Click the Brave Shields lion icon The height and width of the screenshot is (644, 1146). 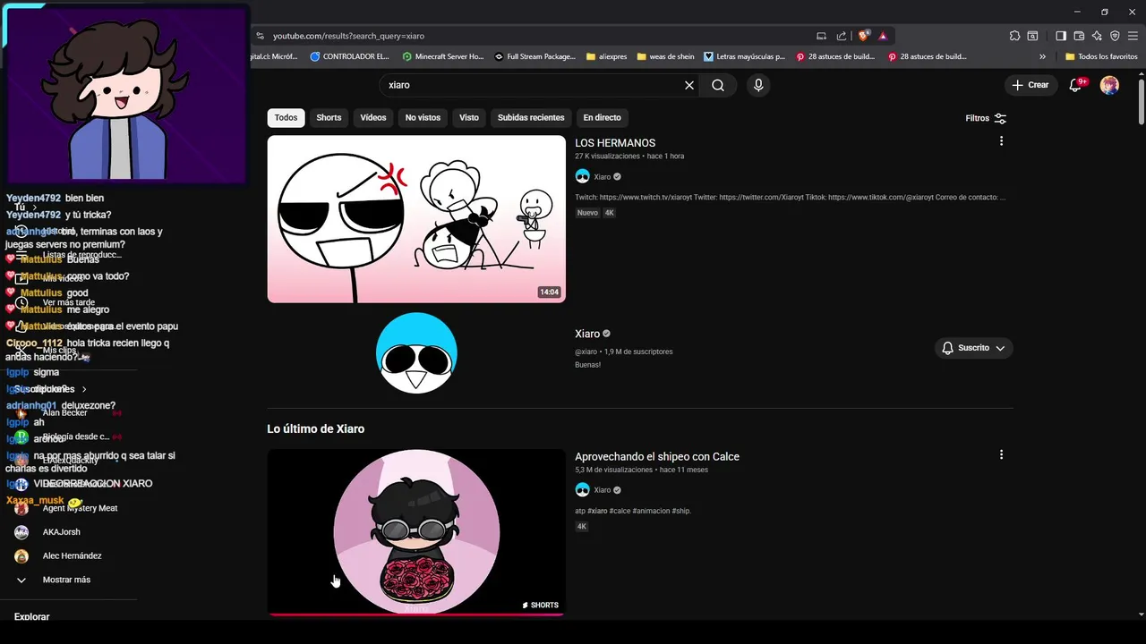[863, 36]
